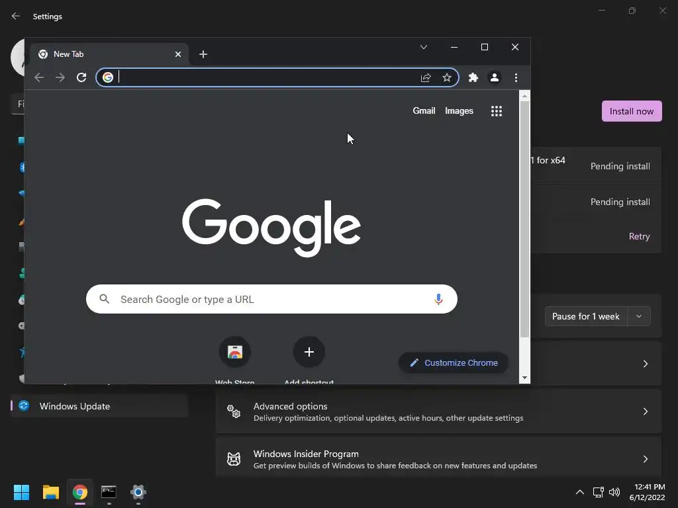Click Customize Chrome button
678x508 pixels.
tap(453, 363)
